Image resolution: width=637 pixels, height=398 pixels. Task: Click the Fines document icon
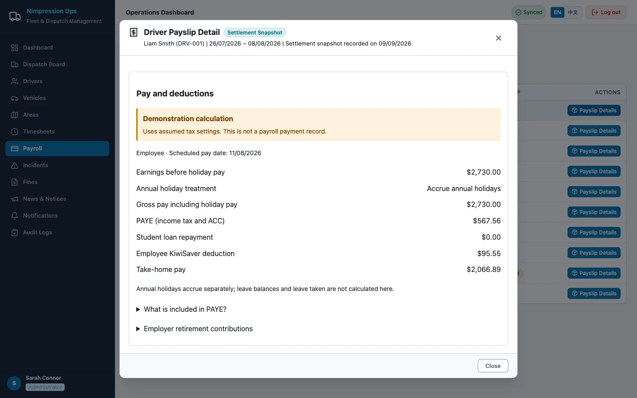(x=15, y=182)
